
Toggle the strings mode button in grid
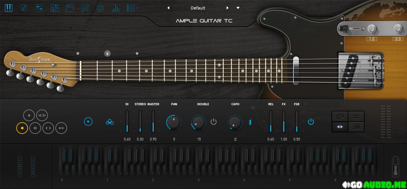(x=356, y=116)
